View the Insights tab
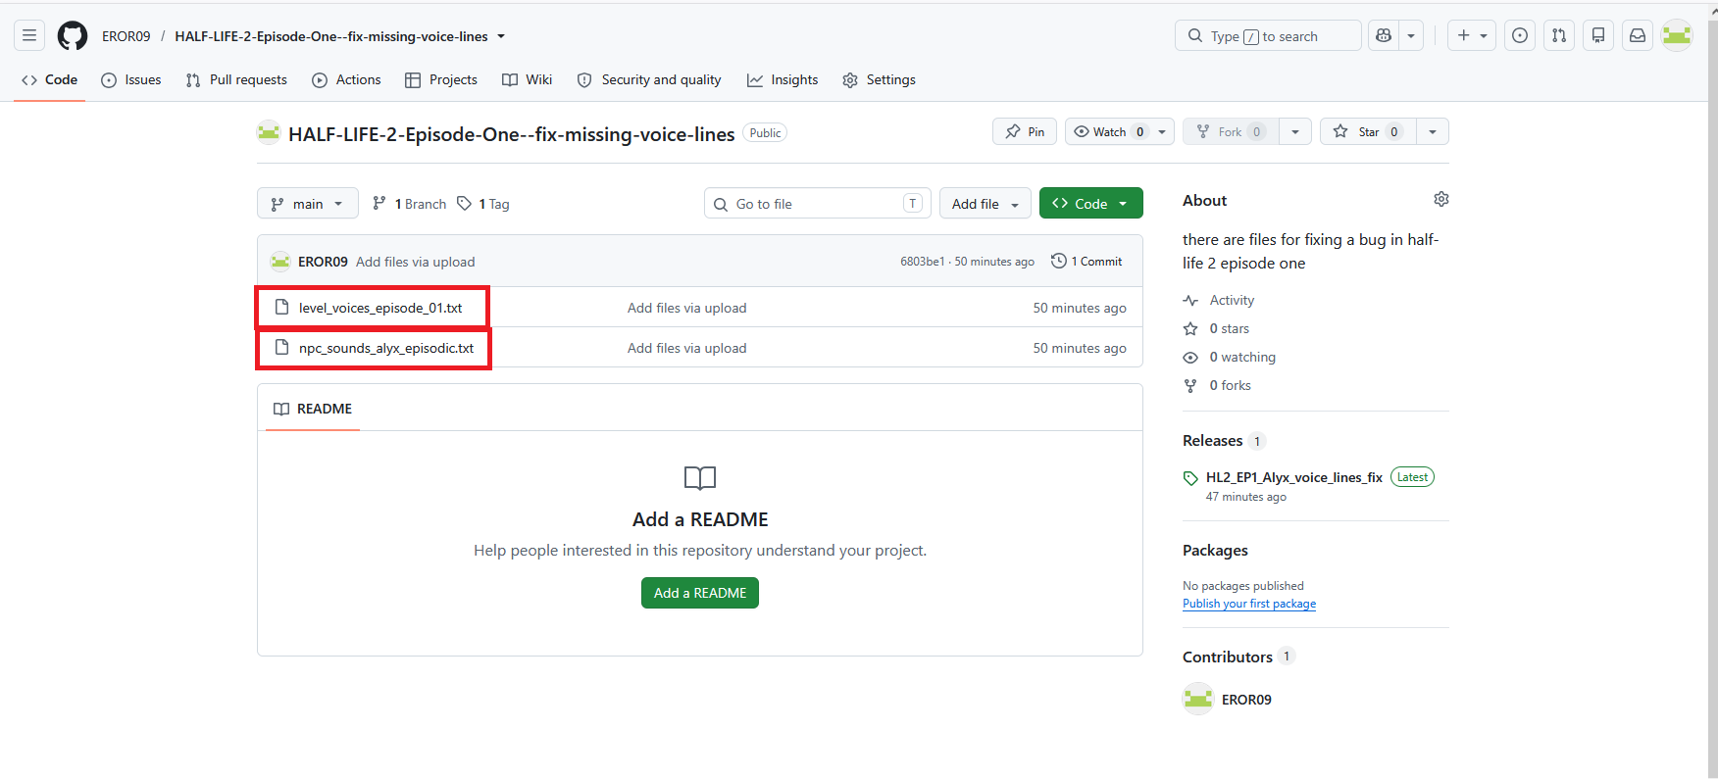Screen dimensions: 1718x779 click(783, 80)
